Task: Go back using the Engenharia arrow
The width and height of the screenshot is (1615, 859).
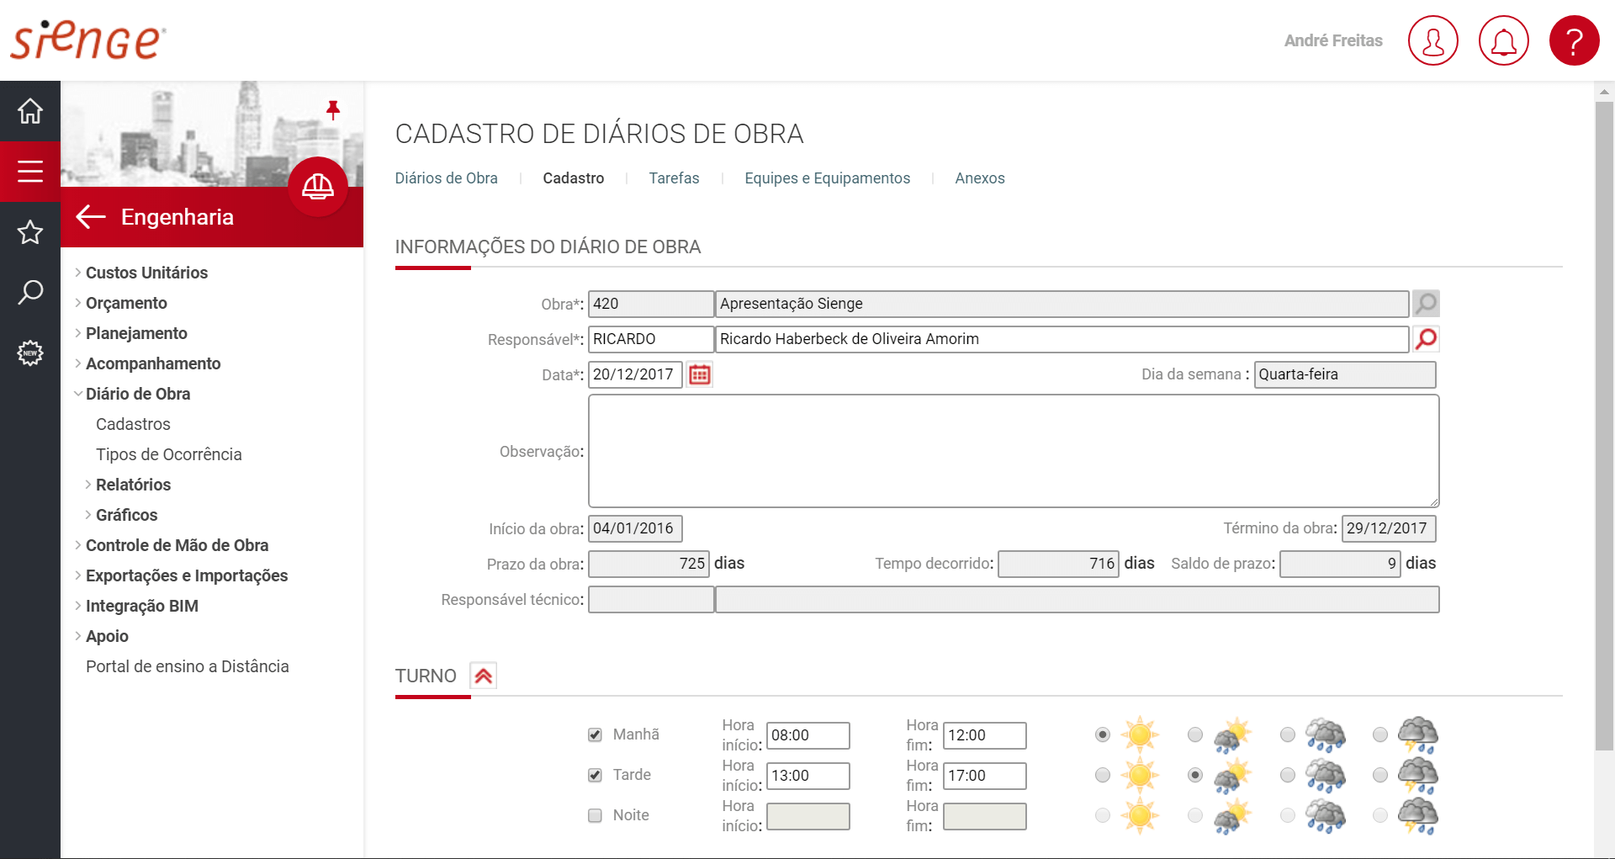Action: coord(91,217)
